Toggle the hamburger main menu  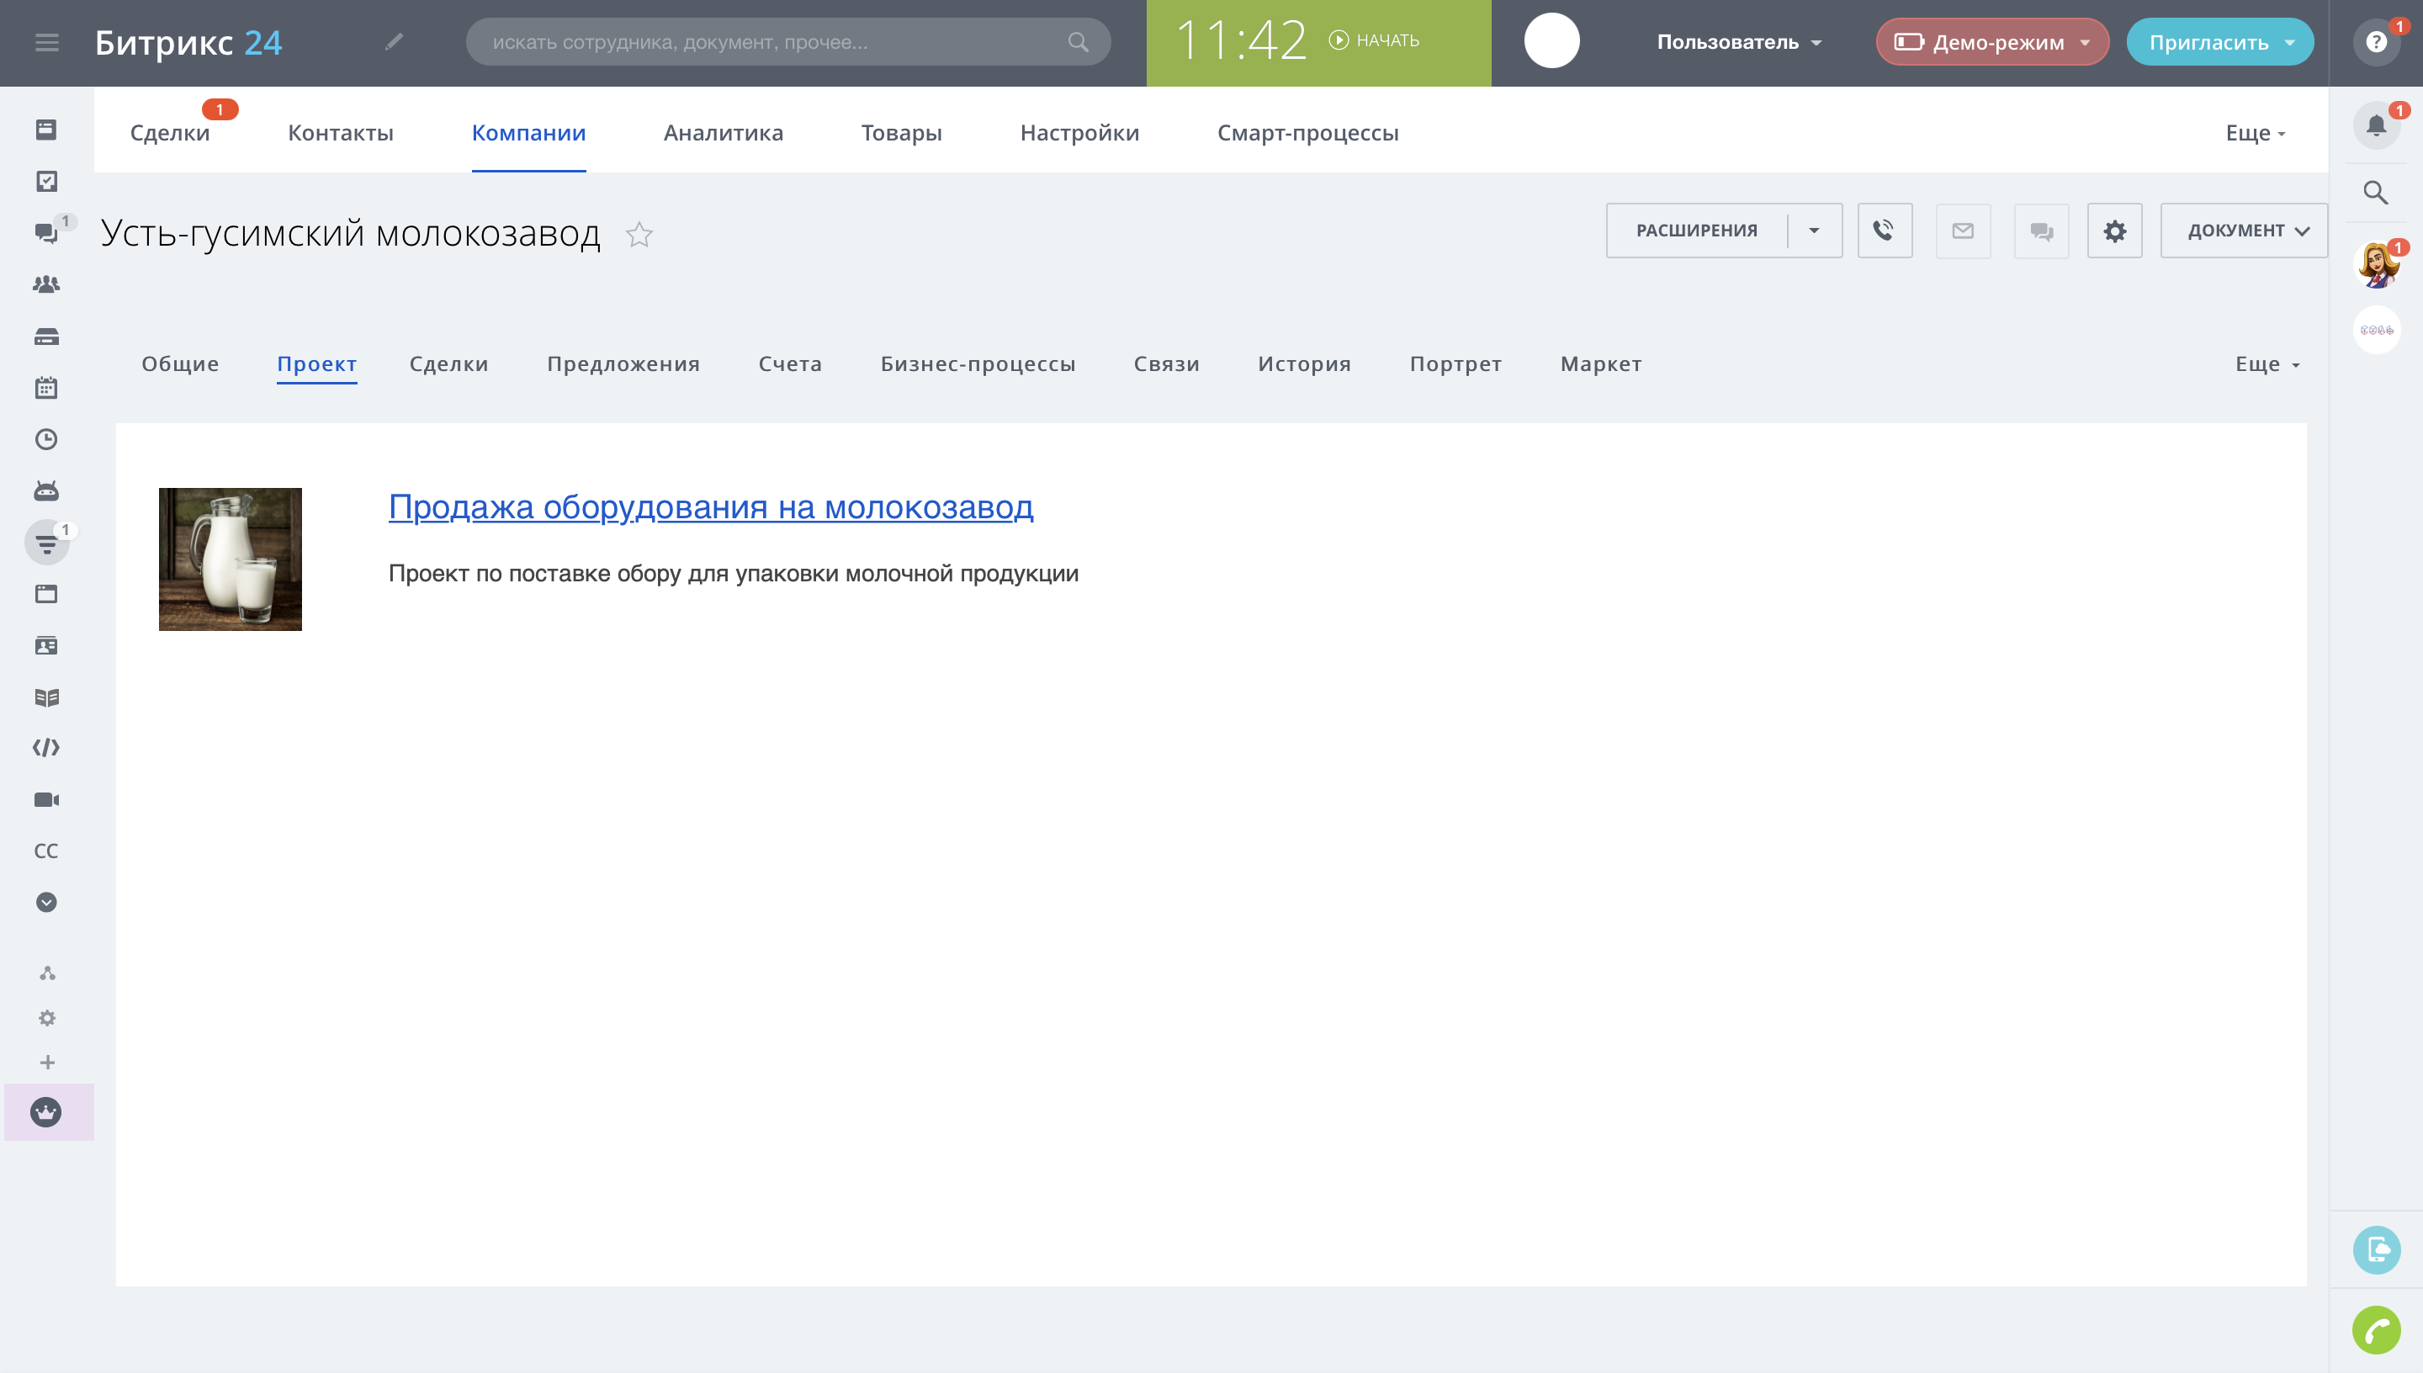pos(46,42)
